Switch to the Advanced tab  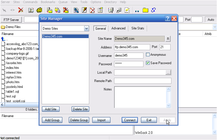[118, 28]
